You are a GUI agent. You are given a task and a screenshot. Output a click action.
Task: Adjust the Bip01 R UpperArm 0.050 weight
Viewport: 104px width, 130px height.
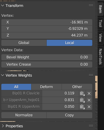pos(61,107)
